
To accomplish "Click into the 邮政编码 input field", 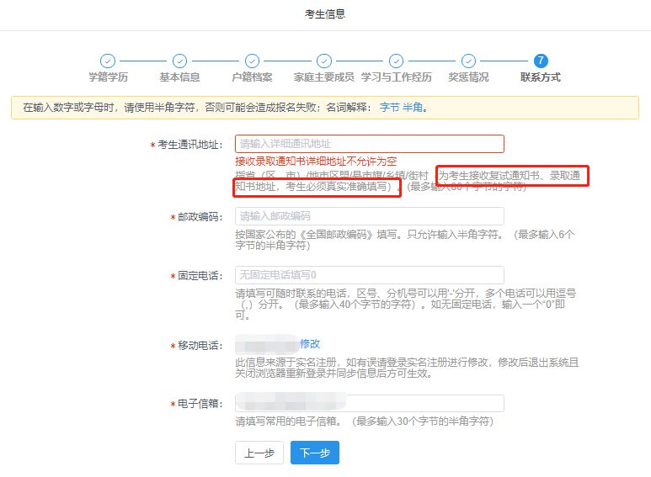I will click(369, 216).
